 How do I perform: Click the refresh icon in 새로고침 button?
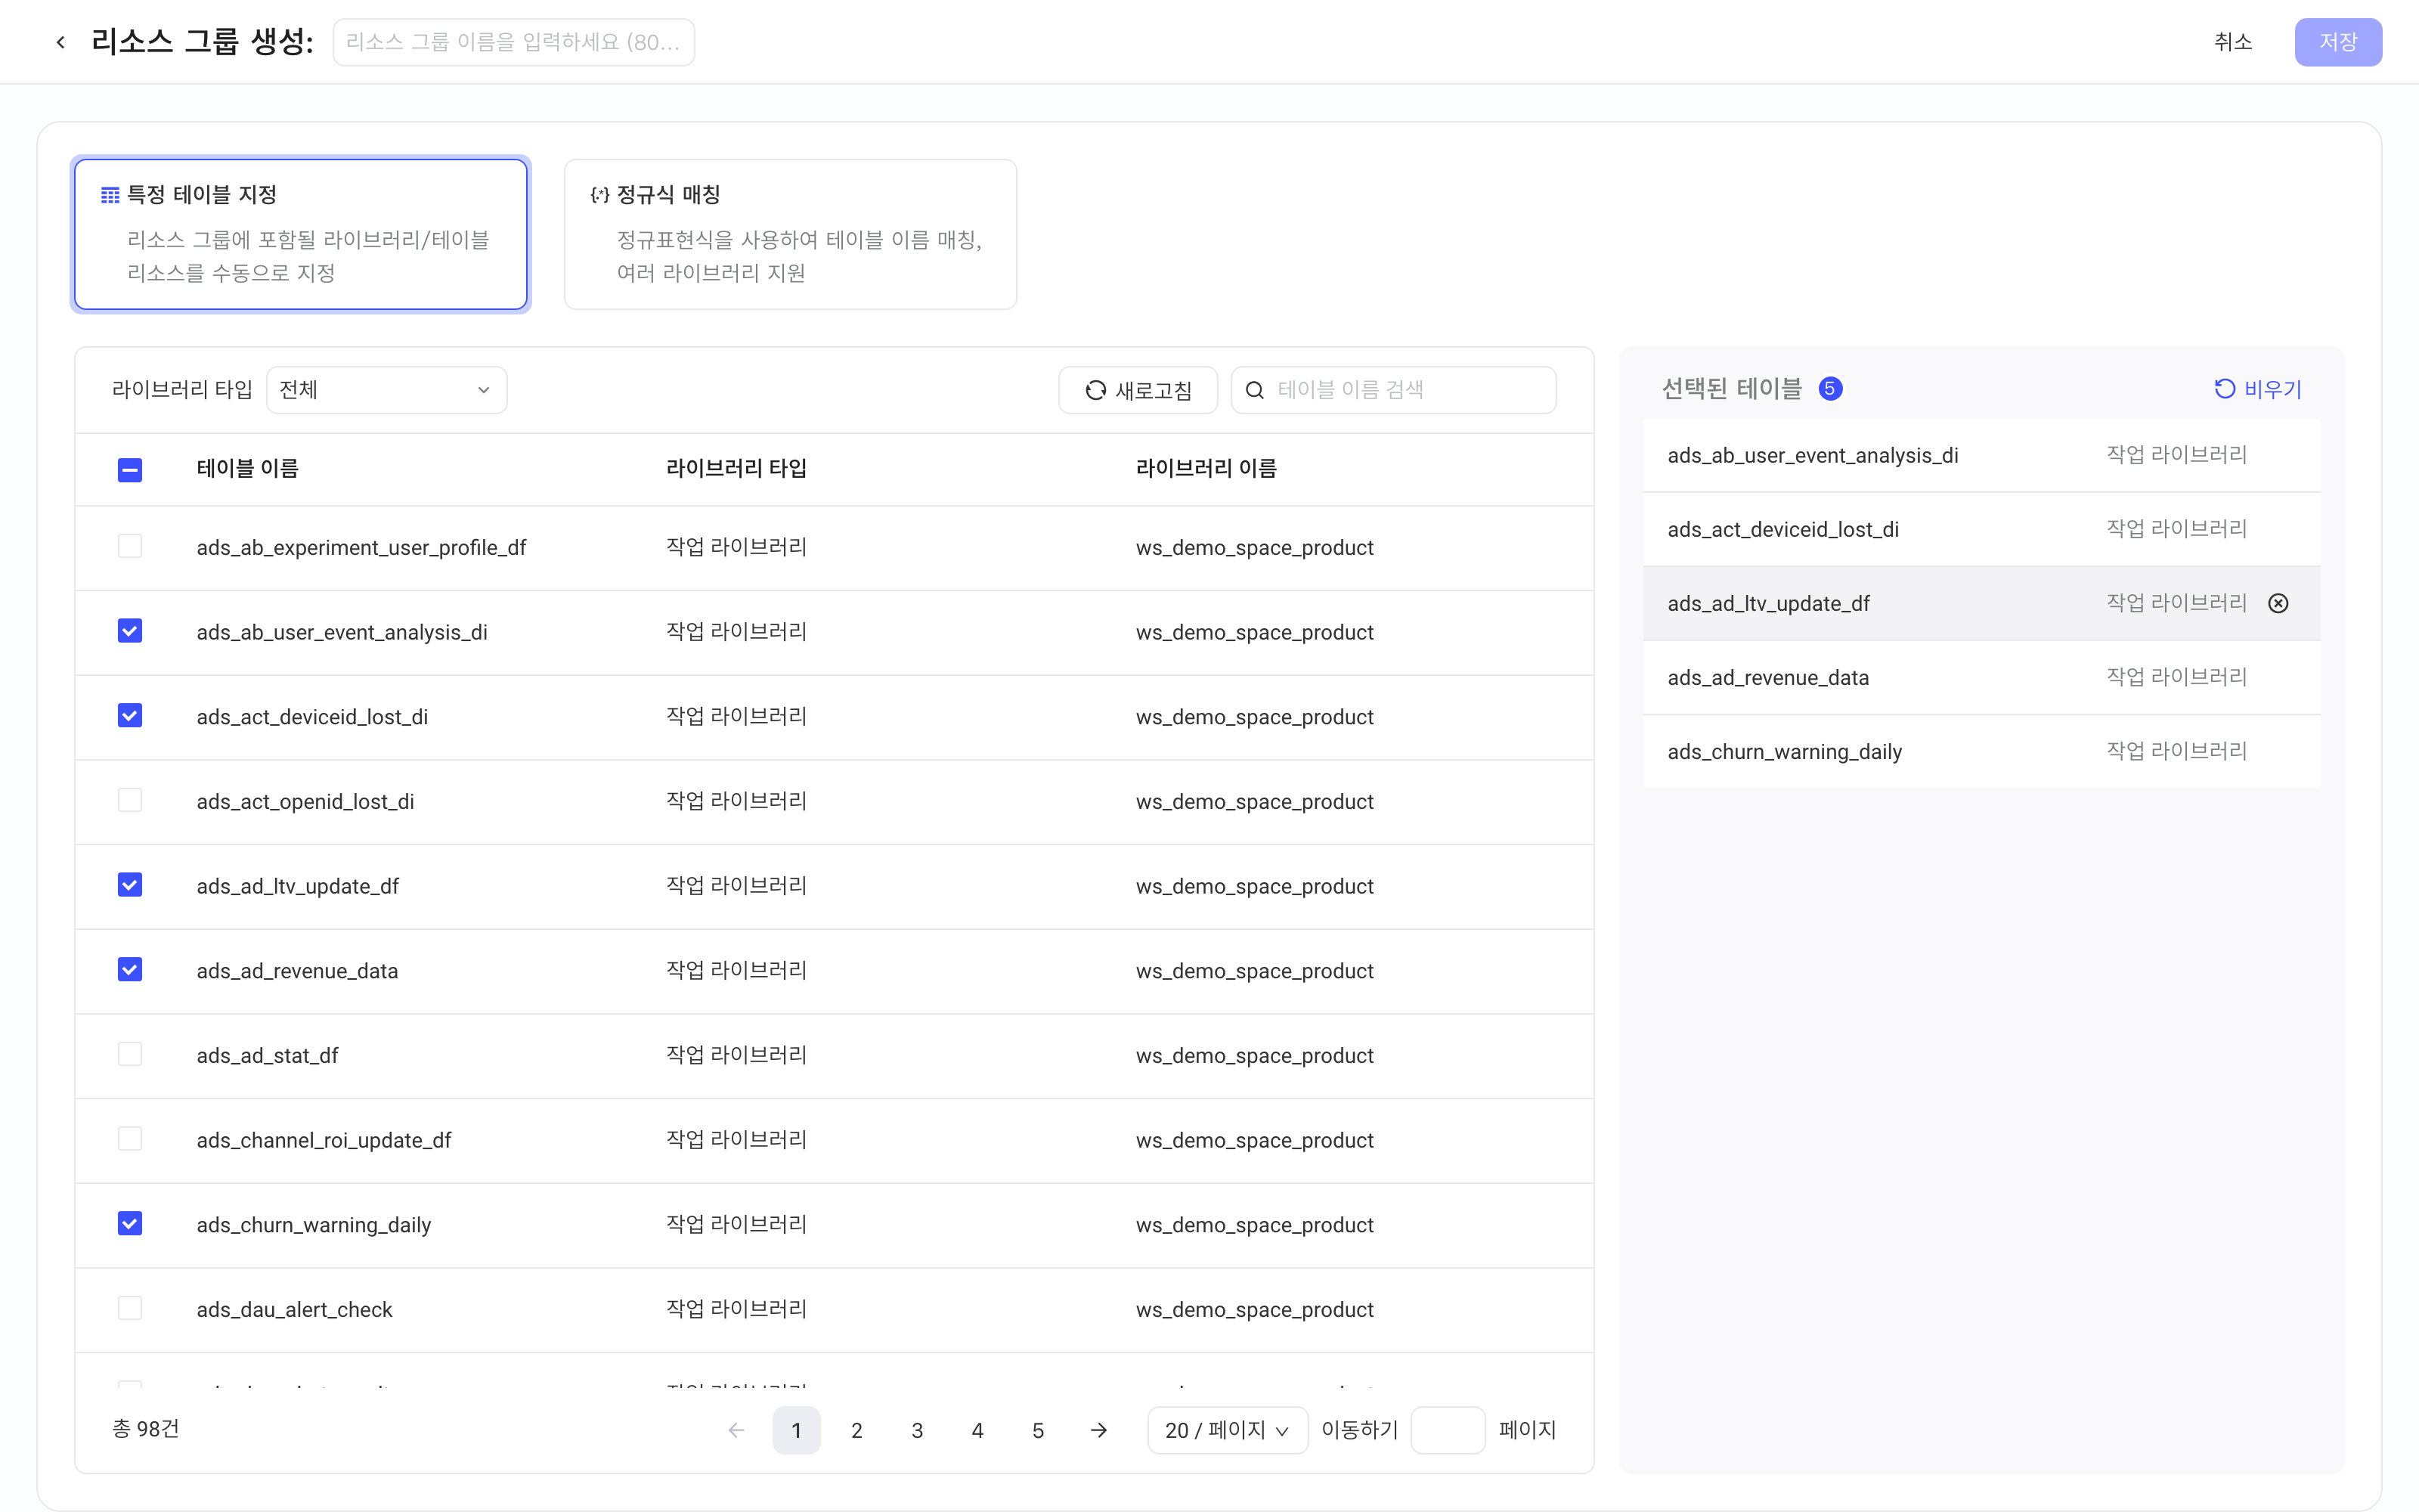click(x=1095, y=390)
